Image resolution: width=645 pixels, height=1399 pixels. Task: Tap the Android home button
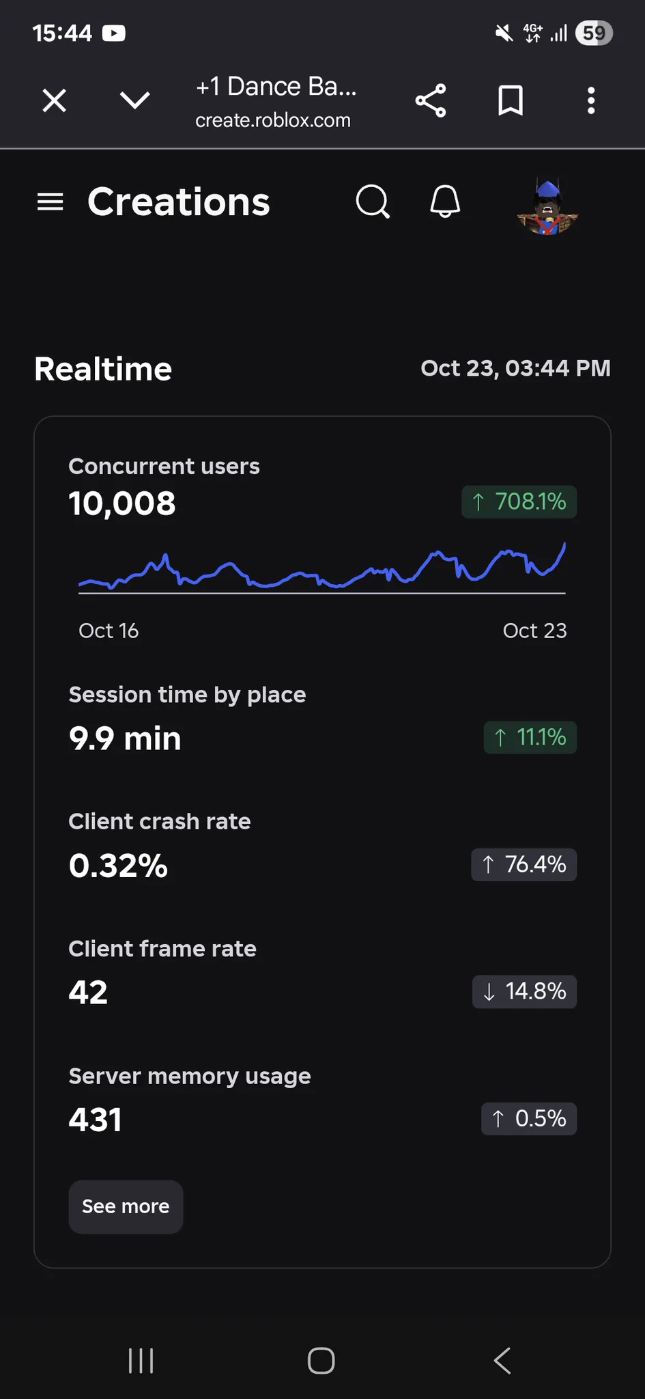[321, 1361]
